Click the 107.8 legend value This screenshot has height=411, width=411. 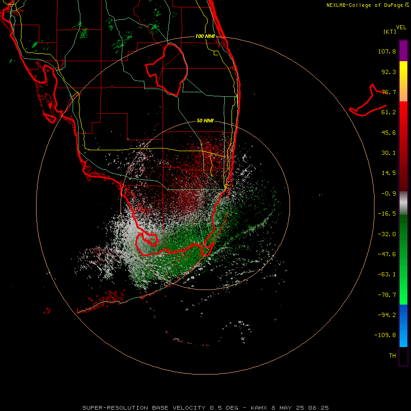[x=387, y=51]
